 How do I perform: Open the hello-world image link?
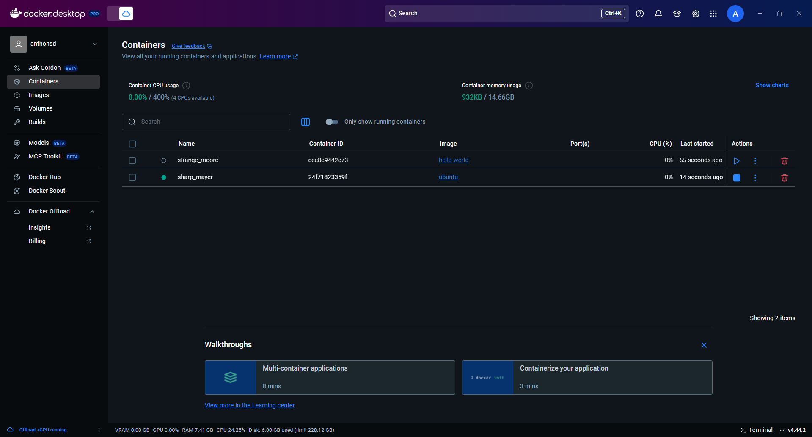[x=453, y=160]
